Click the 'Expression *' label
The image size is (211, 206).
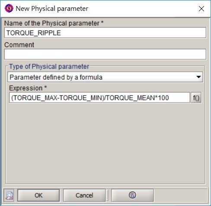coord(28,88)
